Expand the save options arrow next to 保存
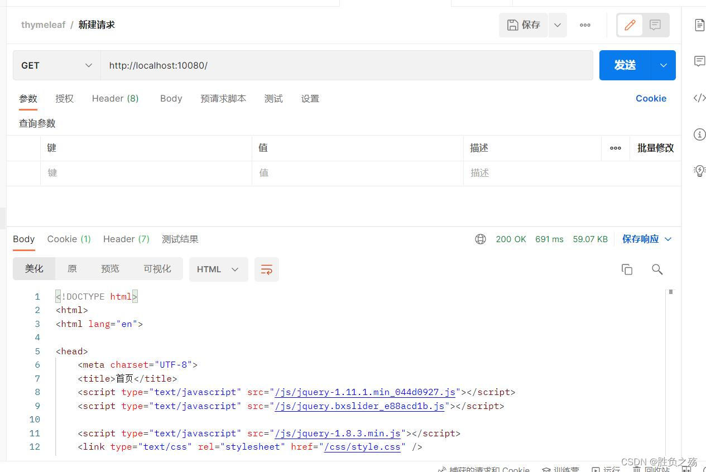This screenshot has width=706, height=472. tap(557, 25)
